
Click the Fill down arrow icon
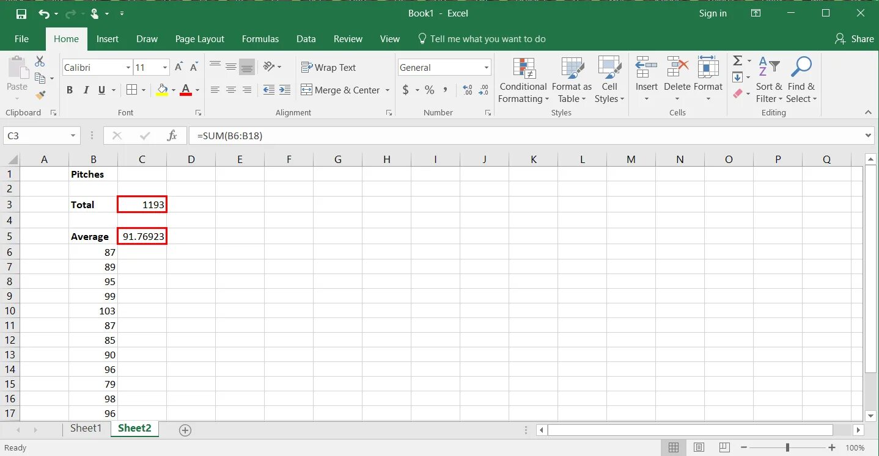tap(738, 77)
